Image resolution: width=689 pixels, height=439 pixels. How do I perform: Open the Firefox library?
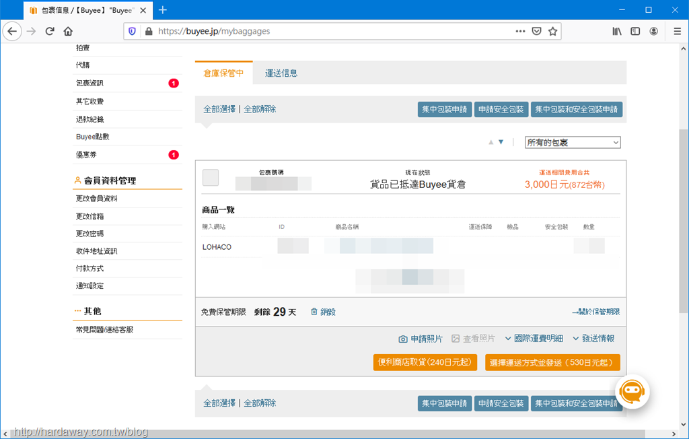click(x=617, y=31)
